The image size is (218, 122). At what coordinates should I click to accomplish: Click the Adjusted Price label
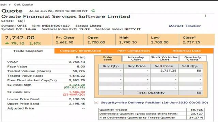coord(21,108)
